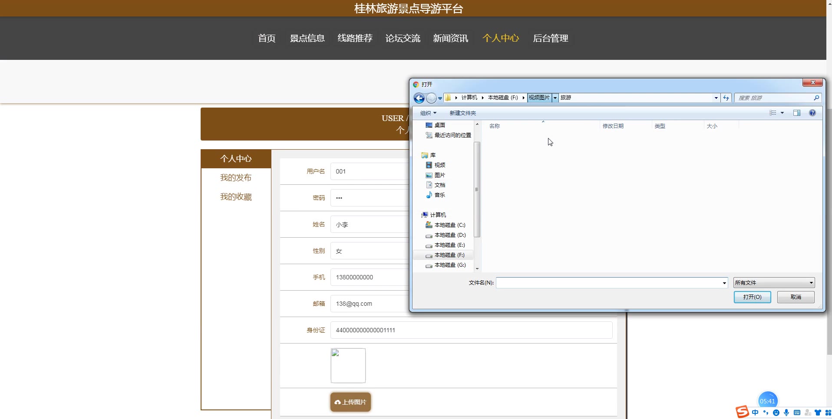Toggle Sogou Chinese/English input mode
The height and width of the screenshot is (419, 832).
(756, 412)
